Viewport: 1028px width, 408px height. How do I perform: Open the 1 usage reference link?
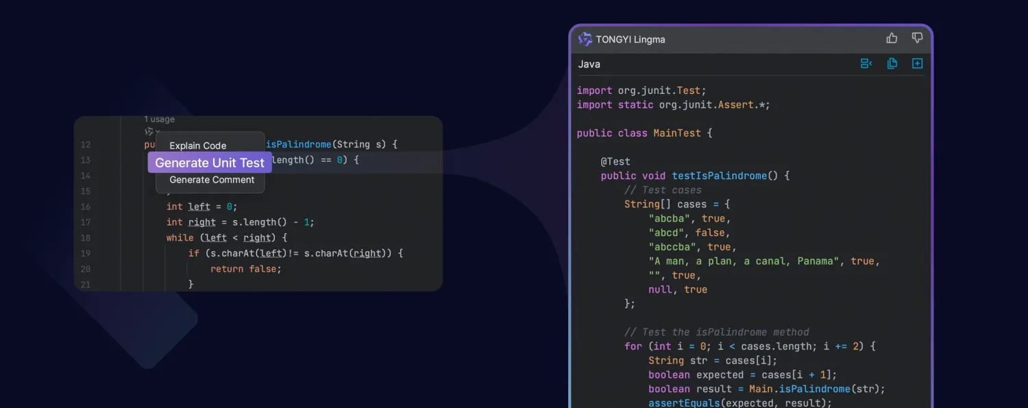(158, 119)
